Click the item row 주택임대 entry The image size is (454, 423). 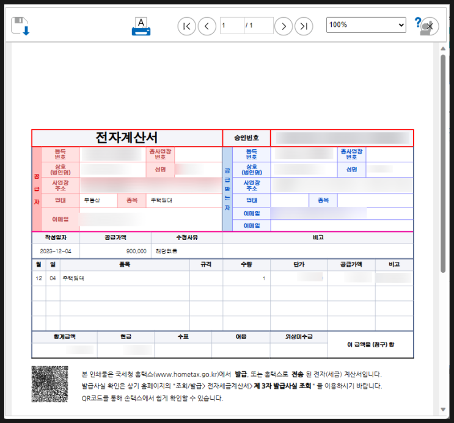coord(73,278)
